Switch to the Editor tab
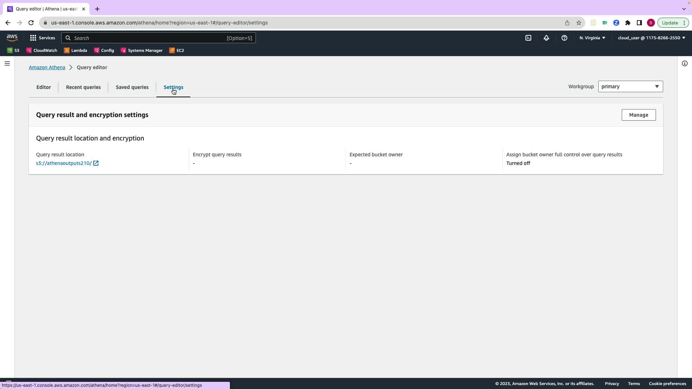This screenshot has width=692, height=389. coord(44,87)
